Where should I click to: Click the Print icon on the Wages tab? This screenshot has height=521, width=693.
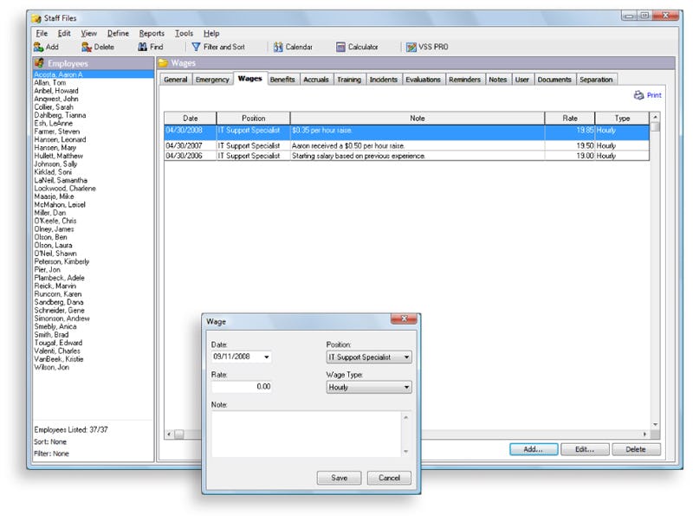point(645,94)
